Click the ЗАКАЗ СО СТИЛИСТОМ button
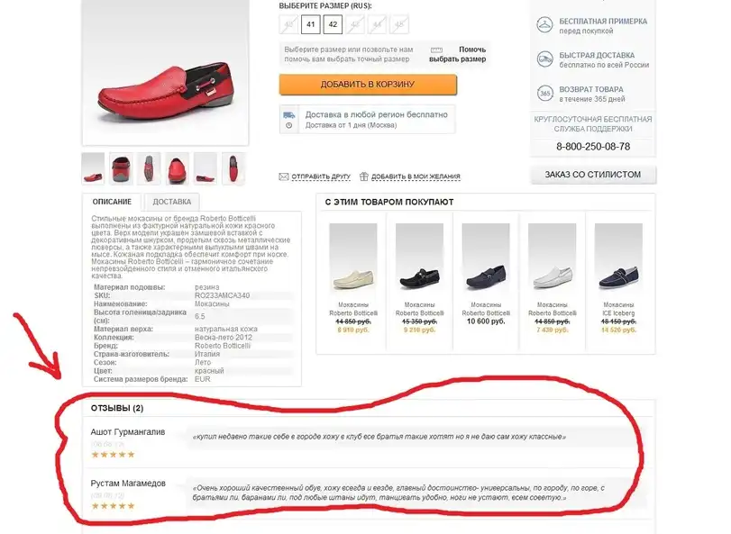This screenshot has height=534, width=731. pyautogui.click(x=593, y=175)
